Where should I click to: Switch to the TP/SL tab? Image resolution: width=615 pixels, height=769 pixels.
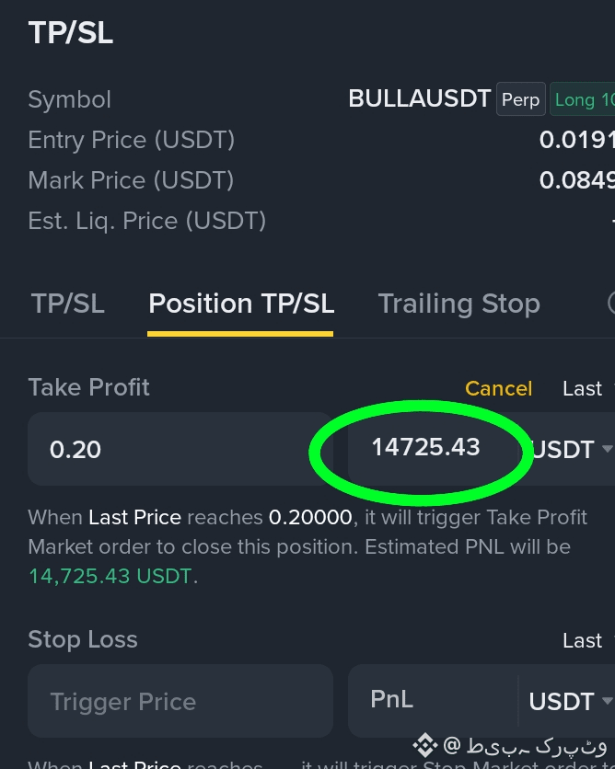point(68,304)
